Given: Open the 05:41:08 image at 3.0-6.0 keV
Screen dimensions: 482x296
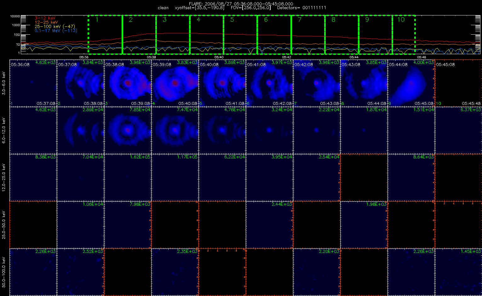Looking at the screenshot, I should (269, 83).
